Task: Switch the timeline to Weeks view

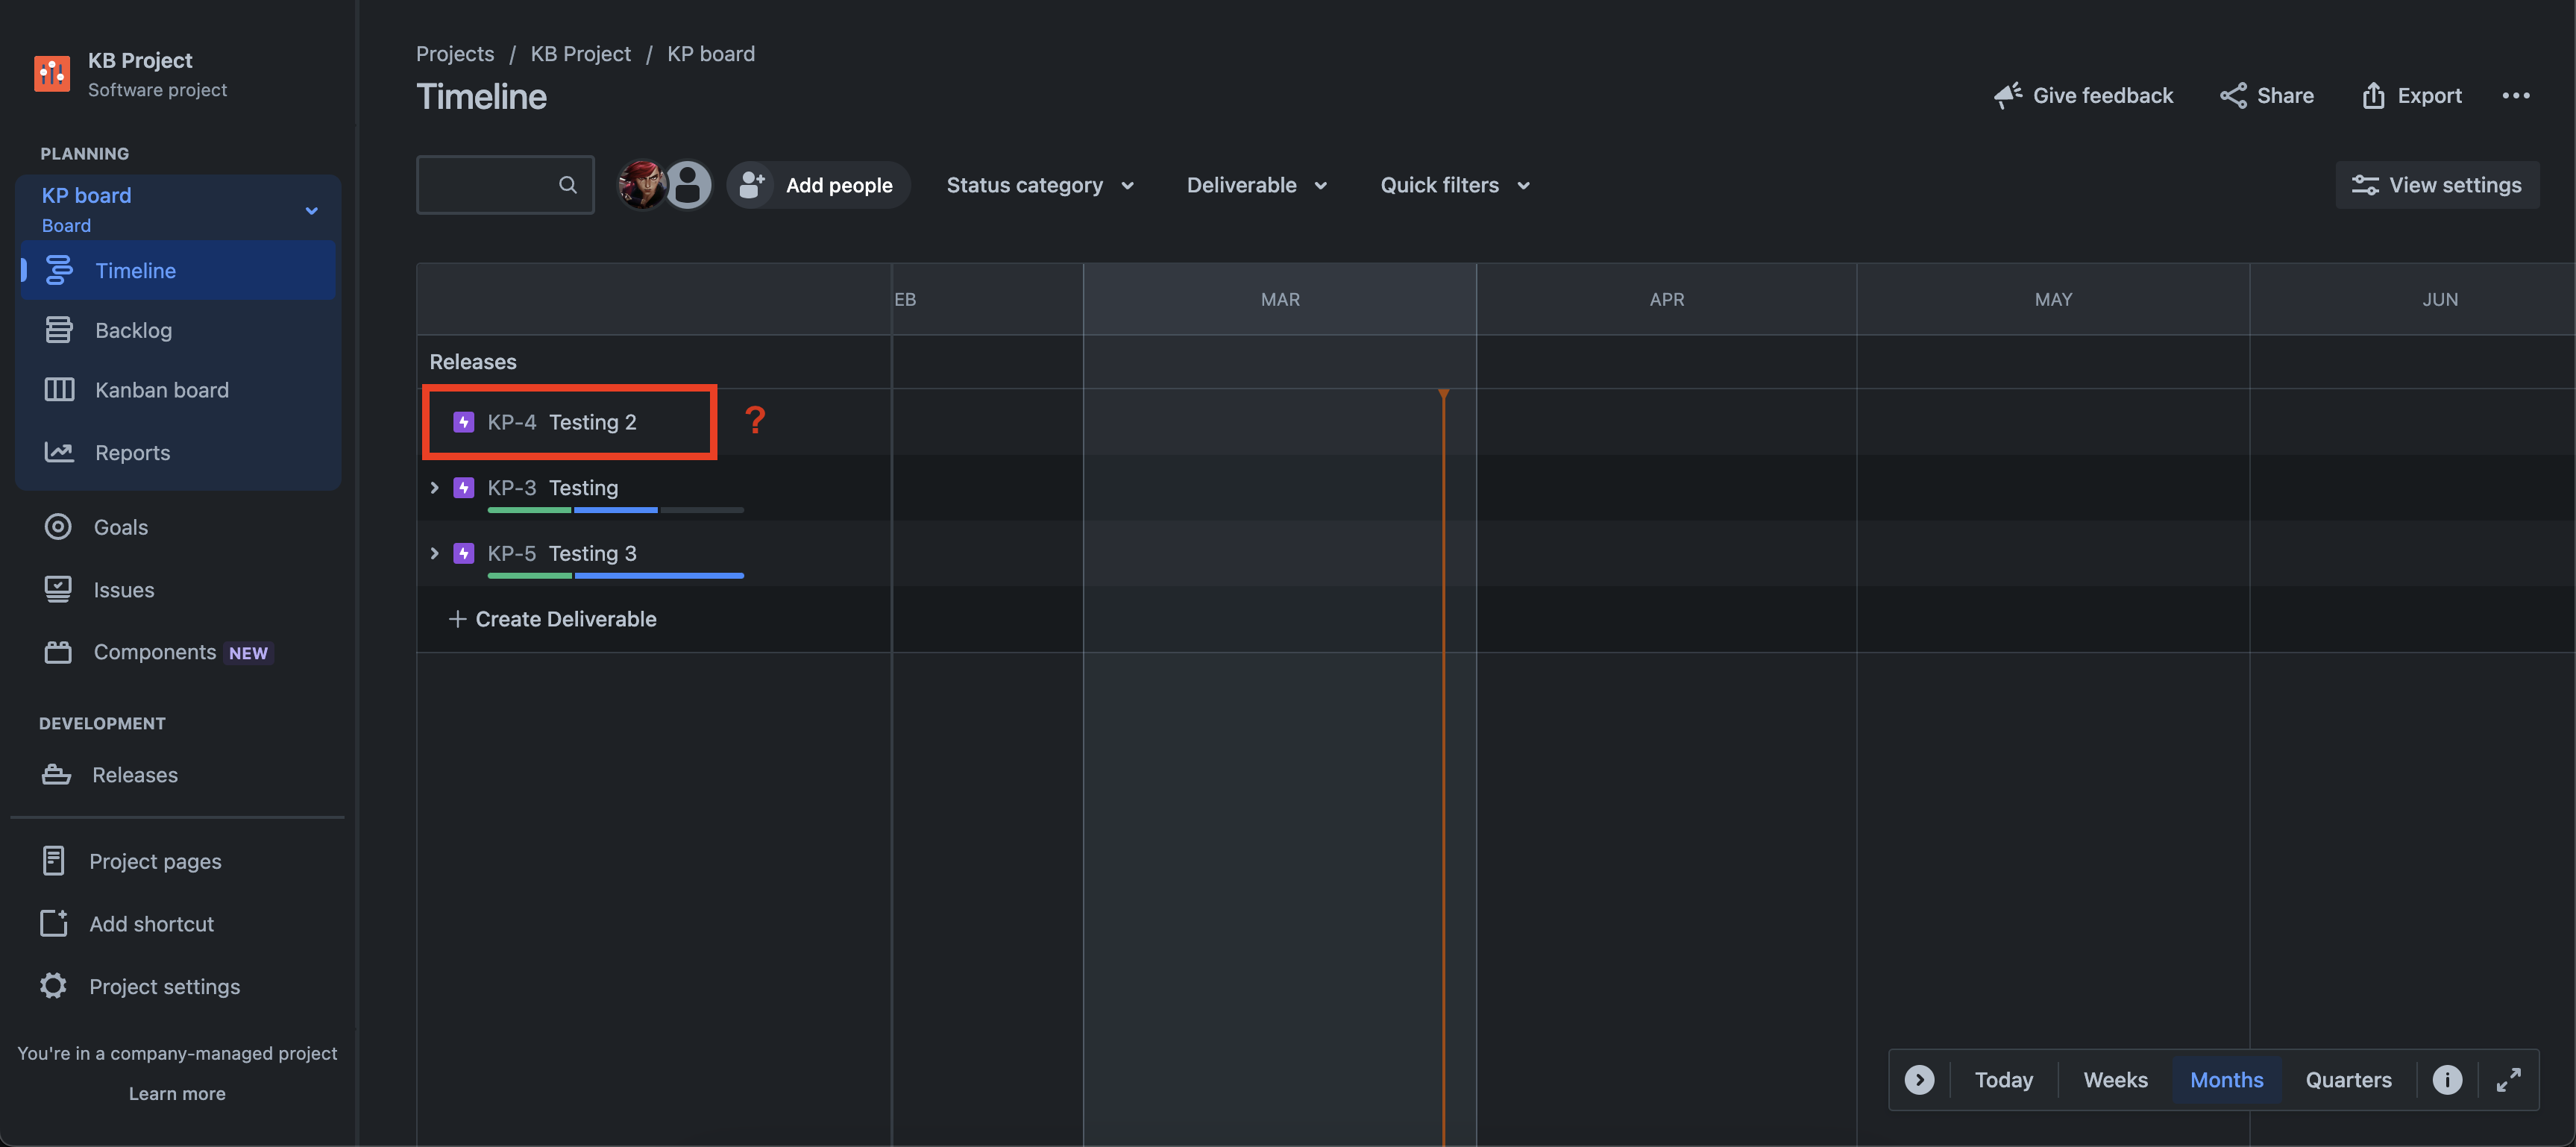Action: [2114, 1080]
